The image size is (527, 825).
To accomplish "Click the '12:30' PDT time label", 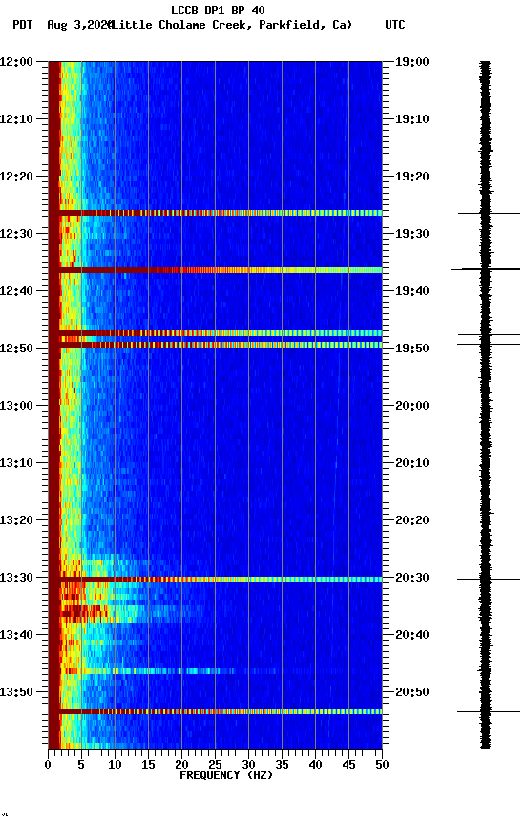I will [x=16, y=234].
